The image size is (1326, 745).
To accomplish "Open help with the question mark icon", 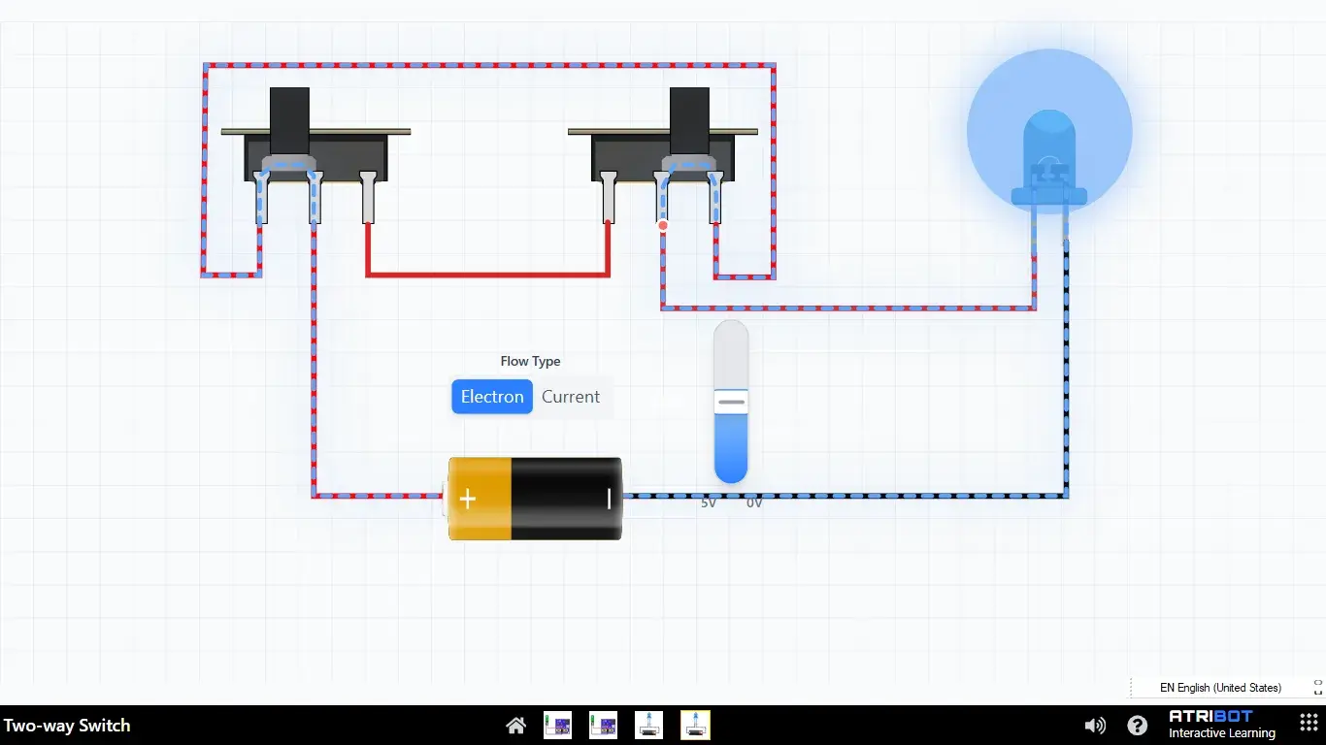I will [1138, 726].
